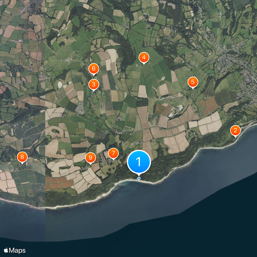Click the sandy beach directly below the blue dot

tap(139, 181)
